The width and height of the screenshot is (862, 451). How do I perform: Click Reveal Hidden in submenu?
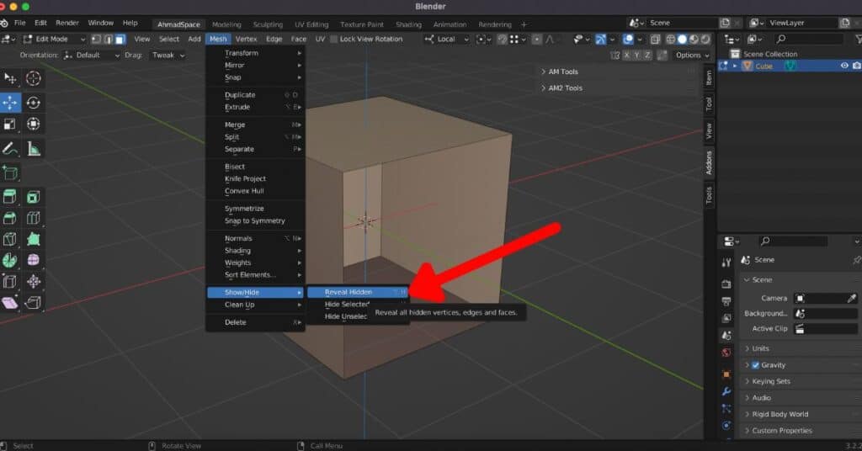[x=357, y=292]
